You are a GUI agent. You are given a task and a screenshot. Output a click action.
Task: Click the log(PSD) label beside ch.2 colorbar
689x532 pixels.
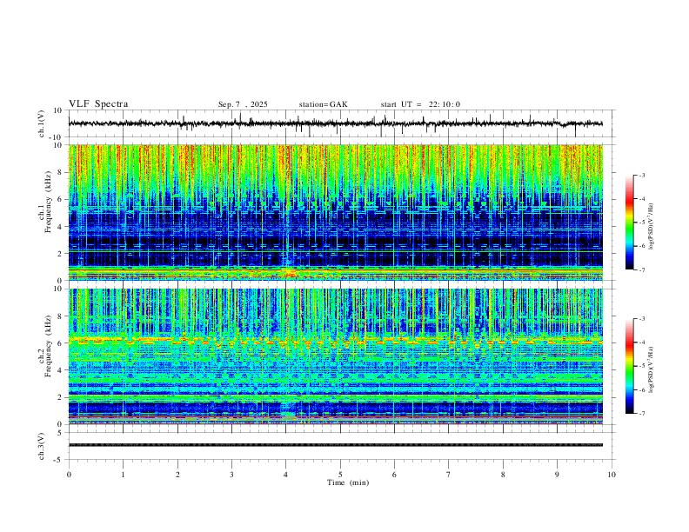coord(651,369)
